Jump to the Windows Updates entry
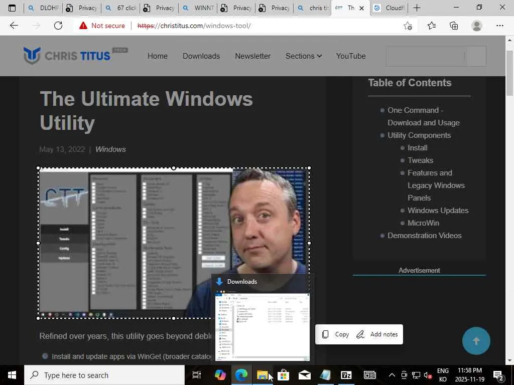This screenshot has height=385, width=514. click(438, 210)
